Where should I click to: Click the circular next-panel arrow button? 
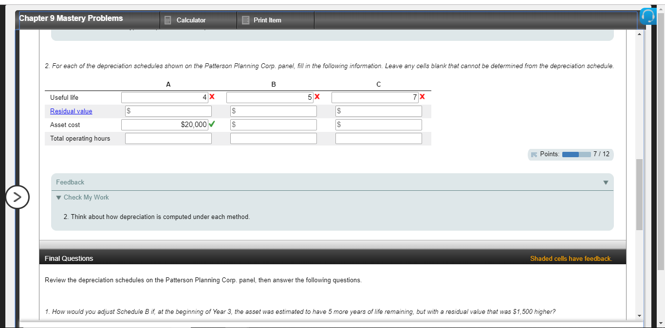coord(18,197)
